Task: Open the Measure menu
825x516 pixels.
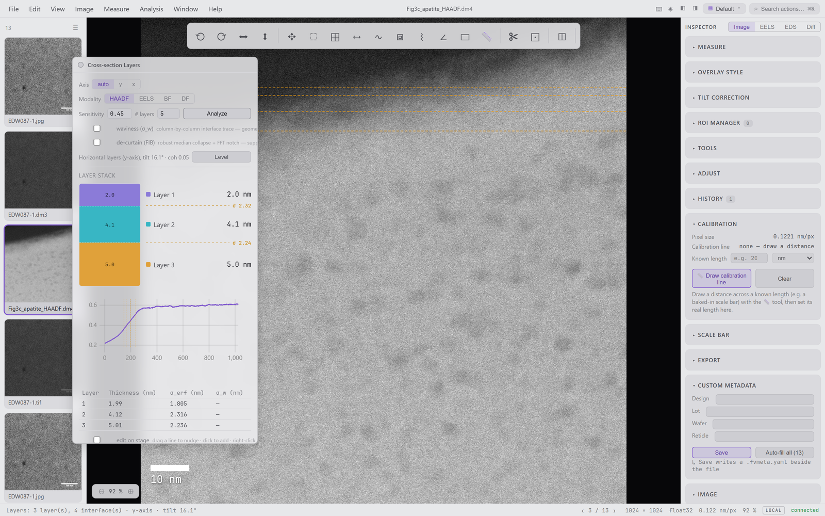Action: point(117,9)
